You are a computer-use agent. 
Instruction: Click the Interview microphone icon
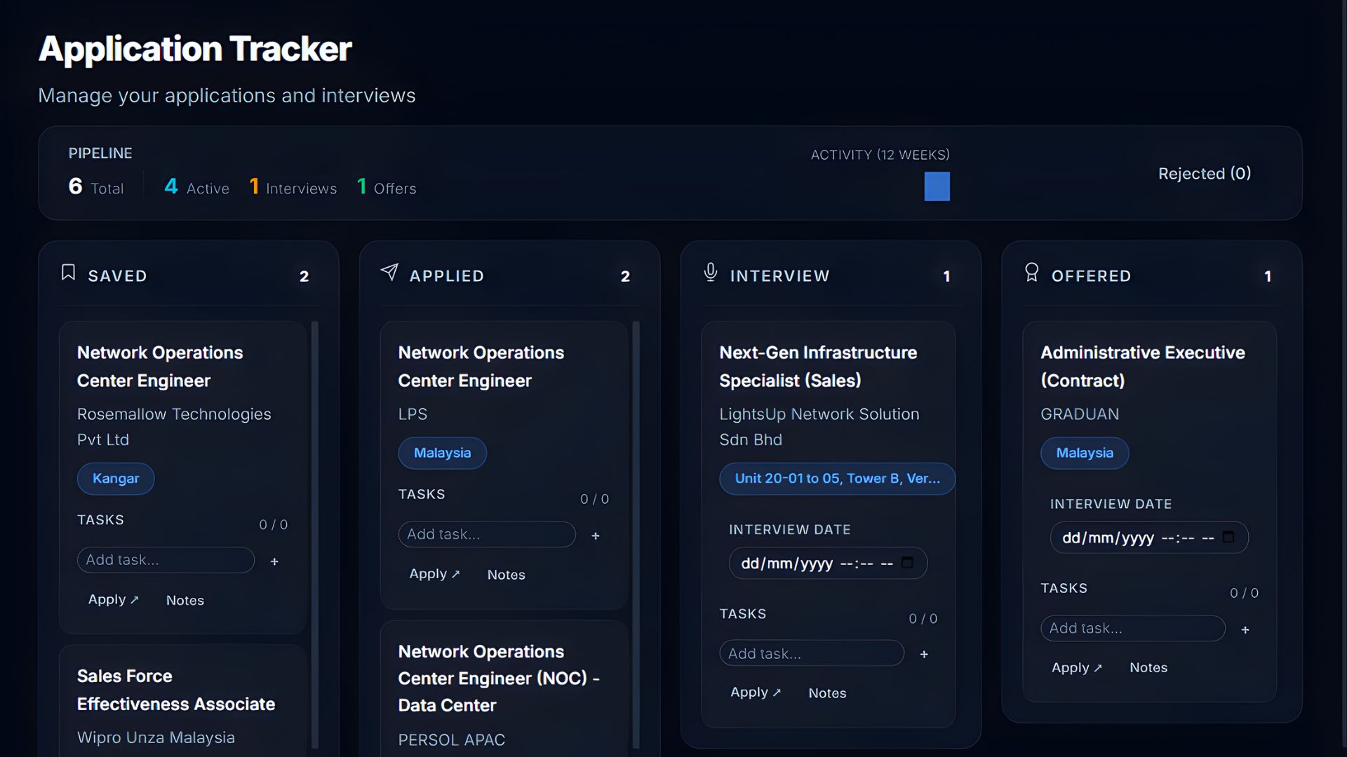[x=711, y=272]
